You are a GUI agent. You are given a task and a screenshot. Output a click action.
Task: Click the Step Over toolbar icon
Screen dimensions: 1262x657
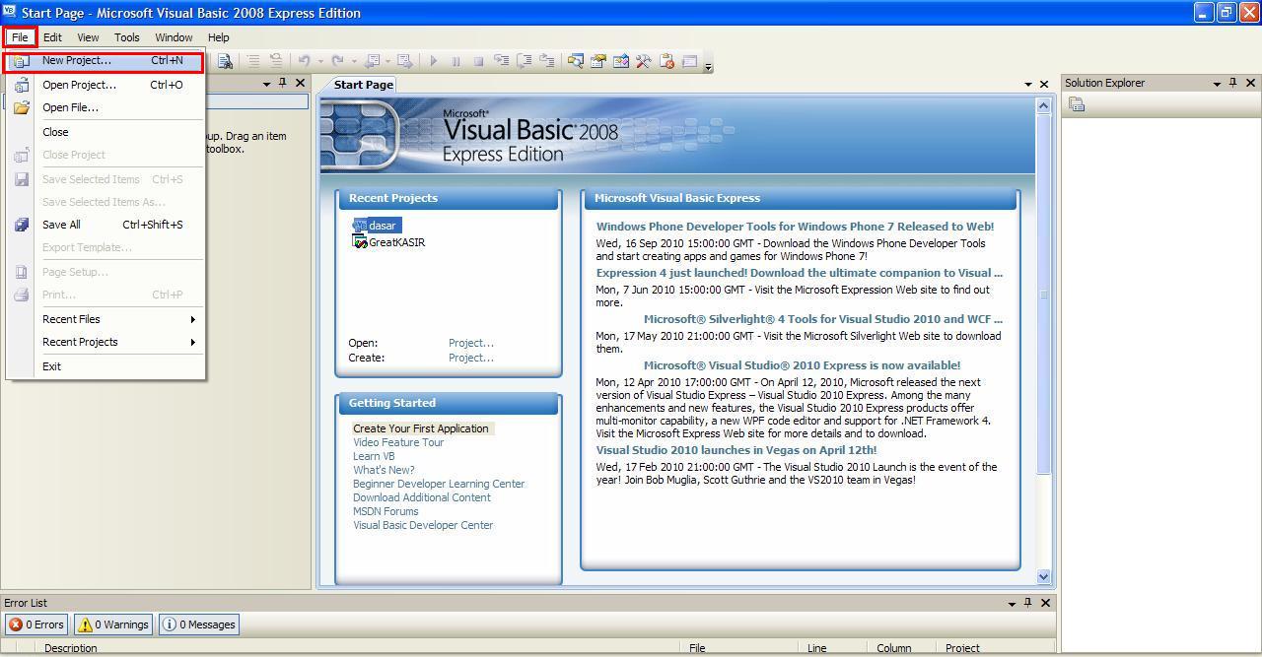pos(524,61)
